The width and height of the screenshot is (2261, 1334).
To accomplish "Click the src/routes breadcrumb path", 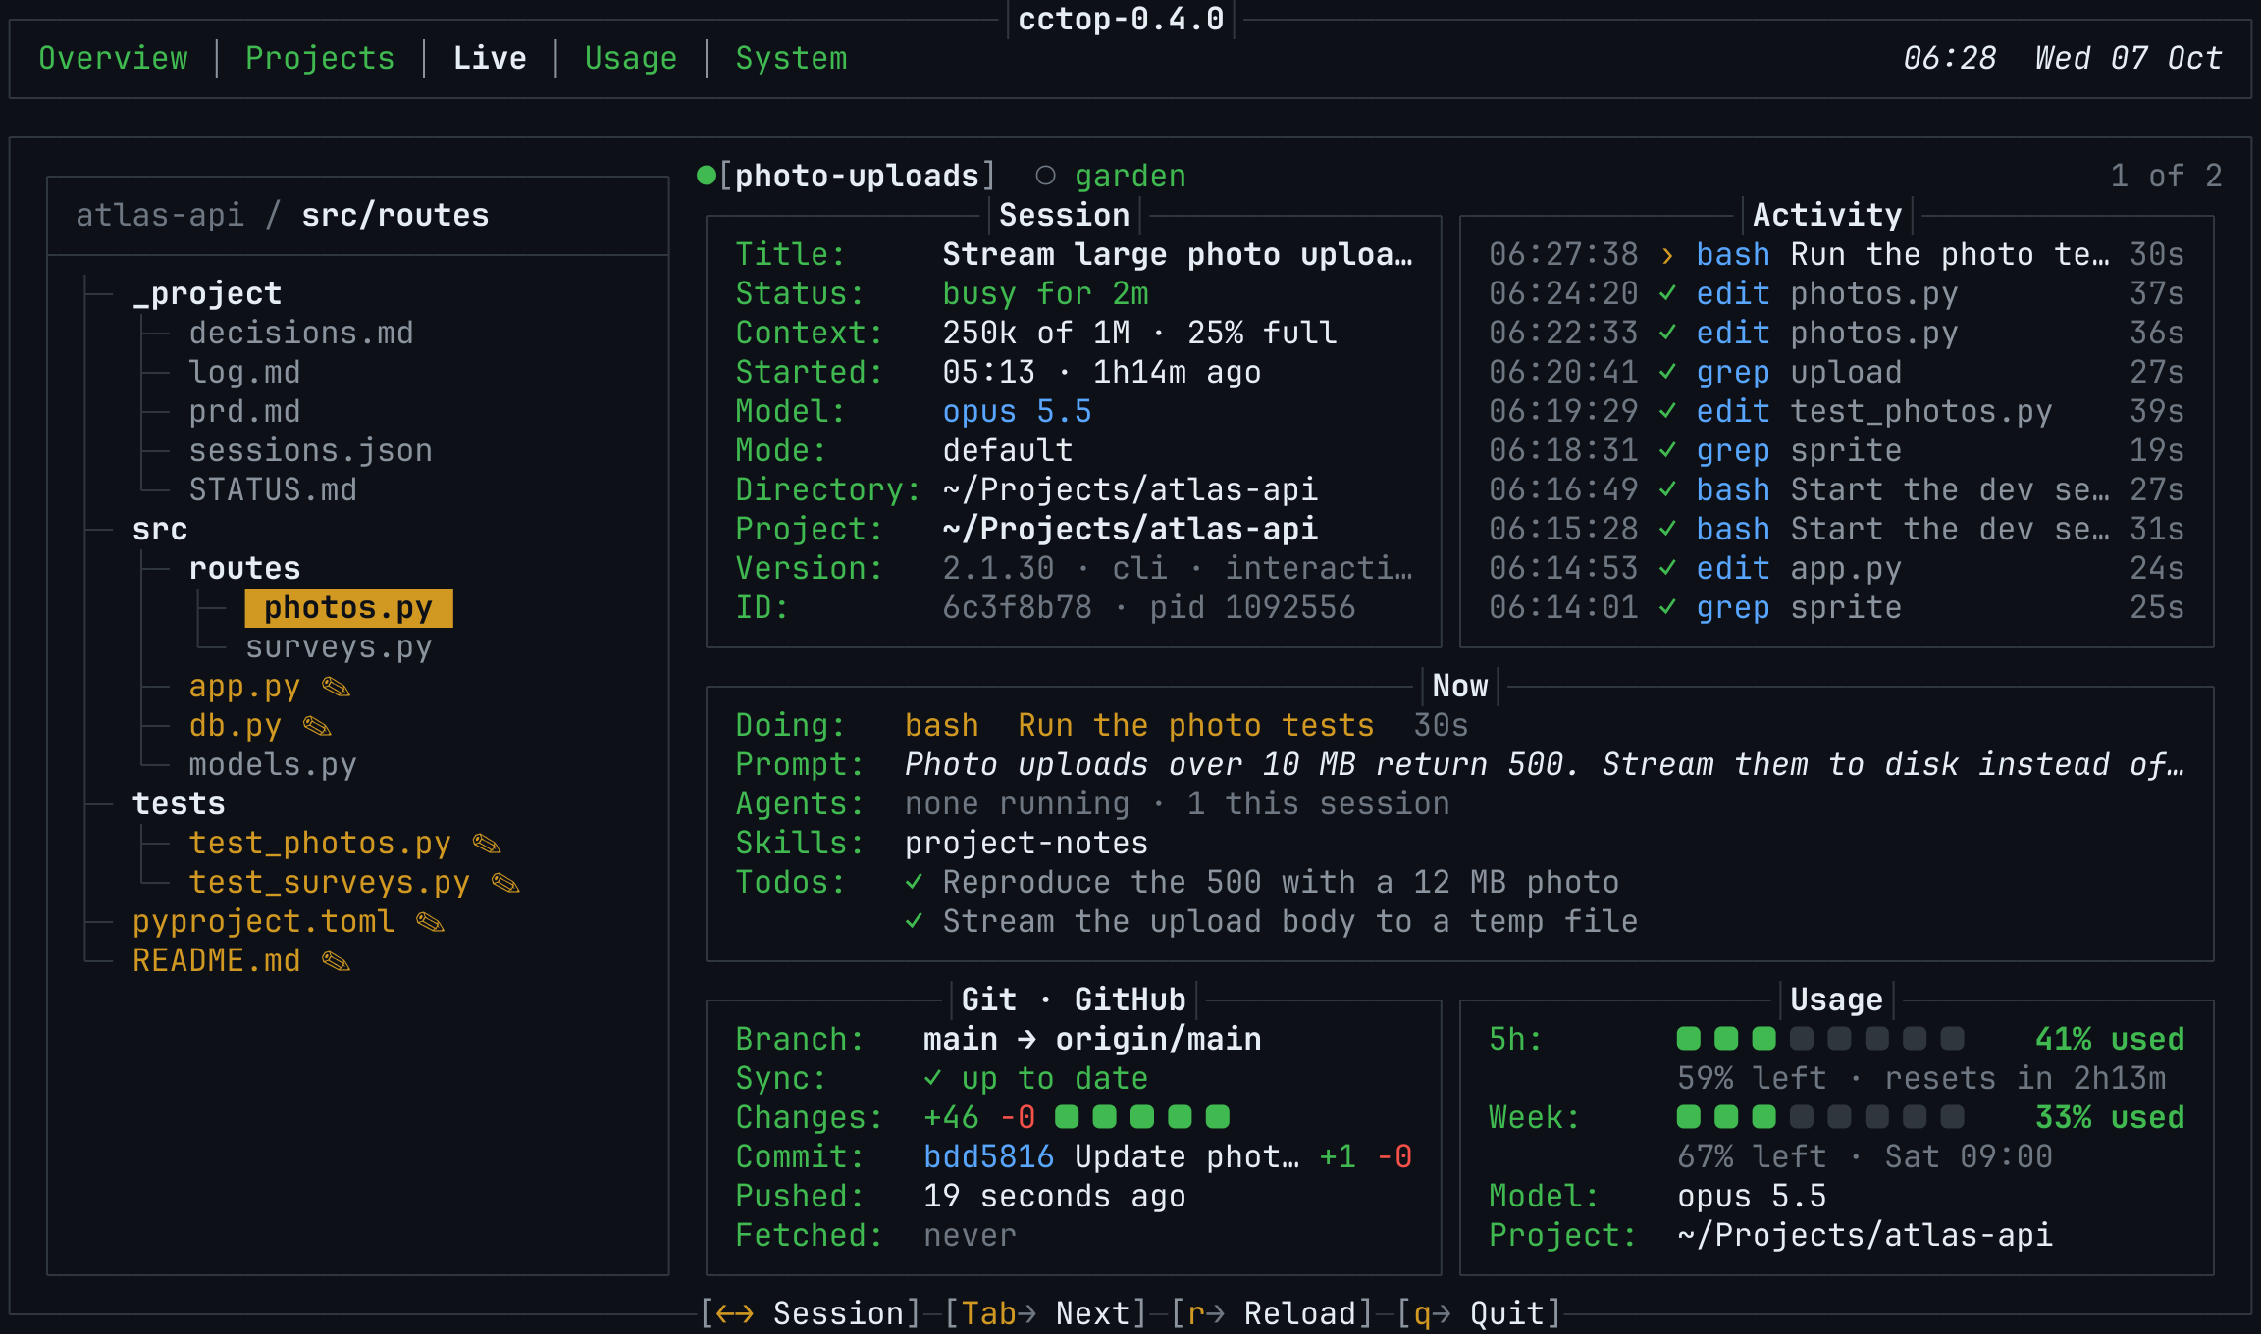I will 395,215.
